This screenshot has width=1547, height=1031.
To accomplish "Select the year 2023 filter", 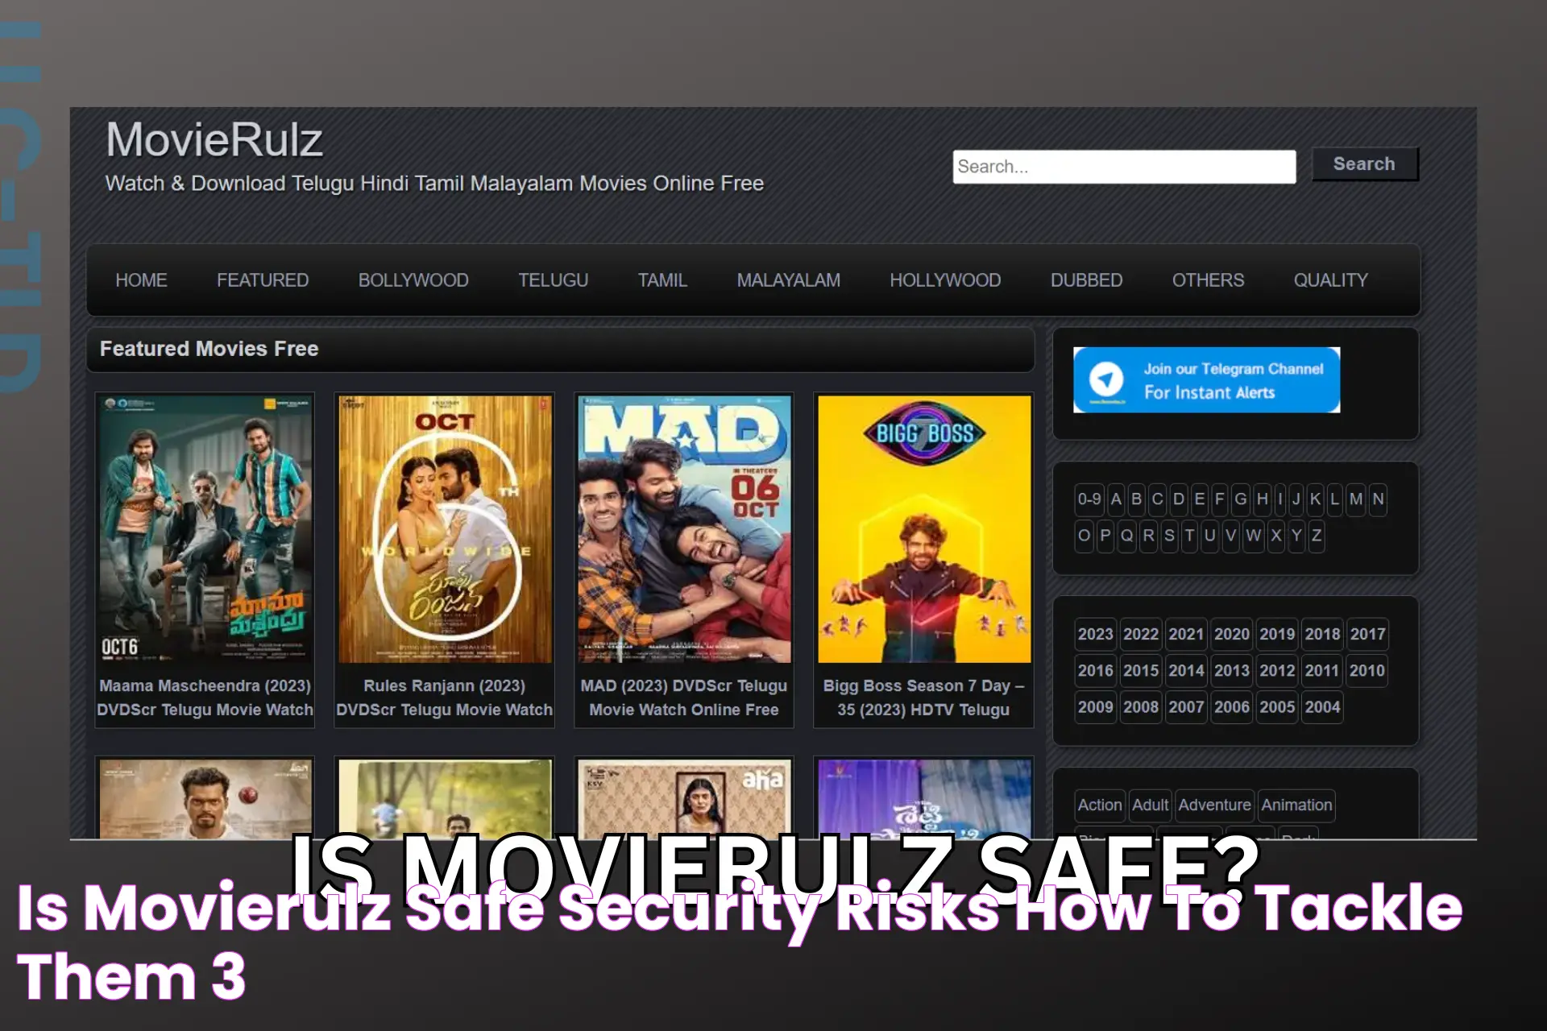I will [x=1095, y=633].
